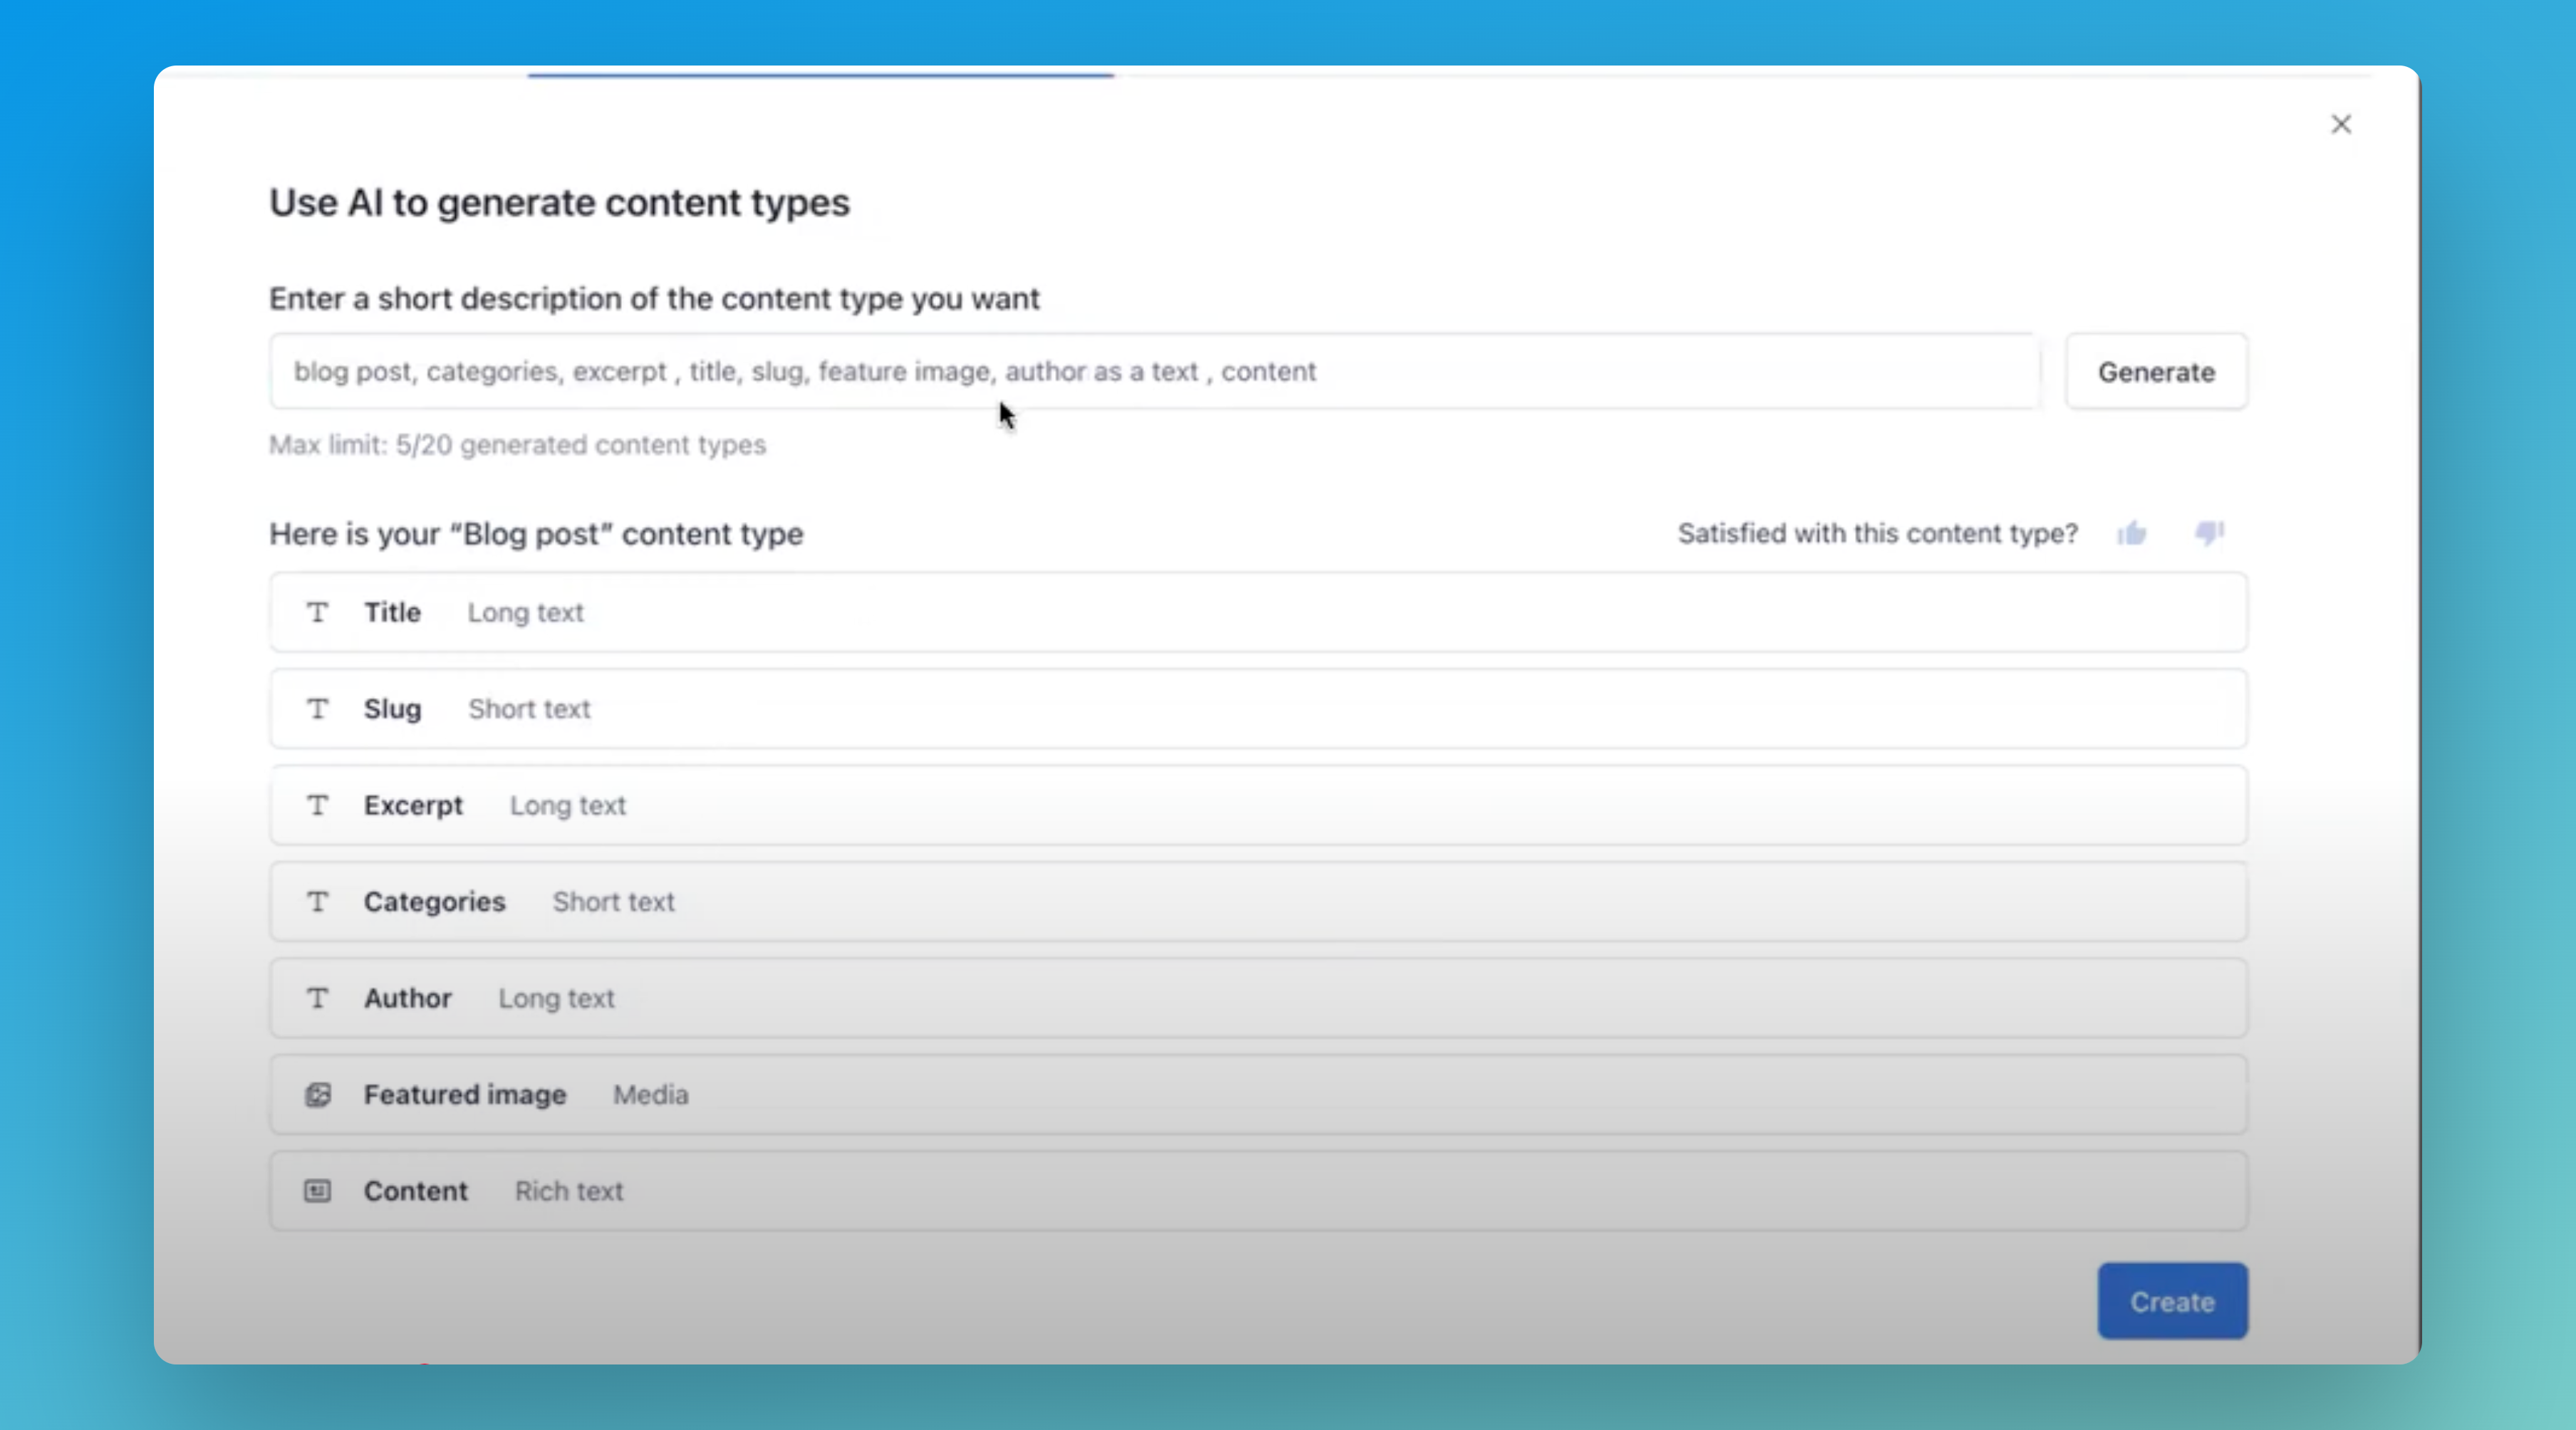Click the rich text icon beside Content
This screenshot has height=1430, width=2576.
(317, 1191)
